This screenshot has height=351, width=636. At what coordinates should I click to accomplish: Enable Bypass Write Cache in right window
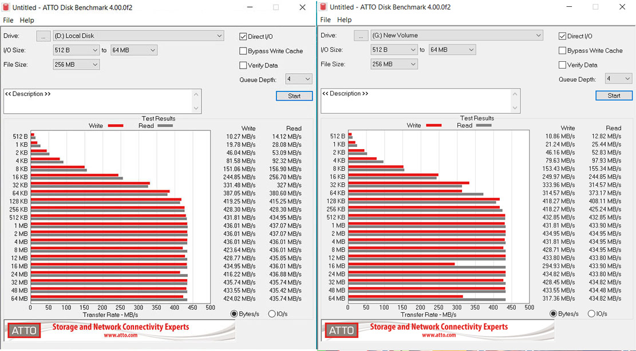[x=562, y=51]
